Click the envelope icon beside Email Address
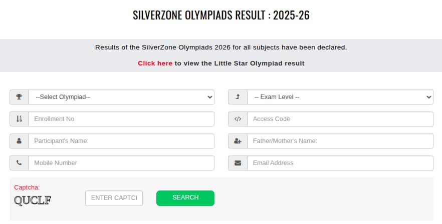 click(238, 163)
